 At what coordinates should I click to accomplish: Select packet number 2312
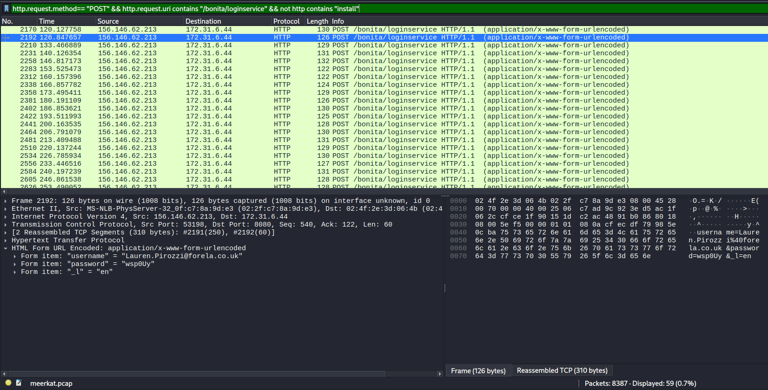[x=384, y=77]
